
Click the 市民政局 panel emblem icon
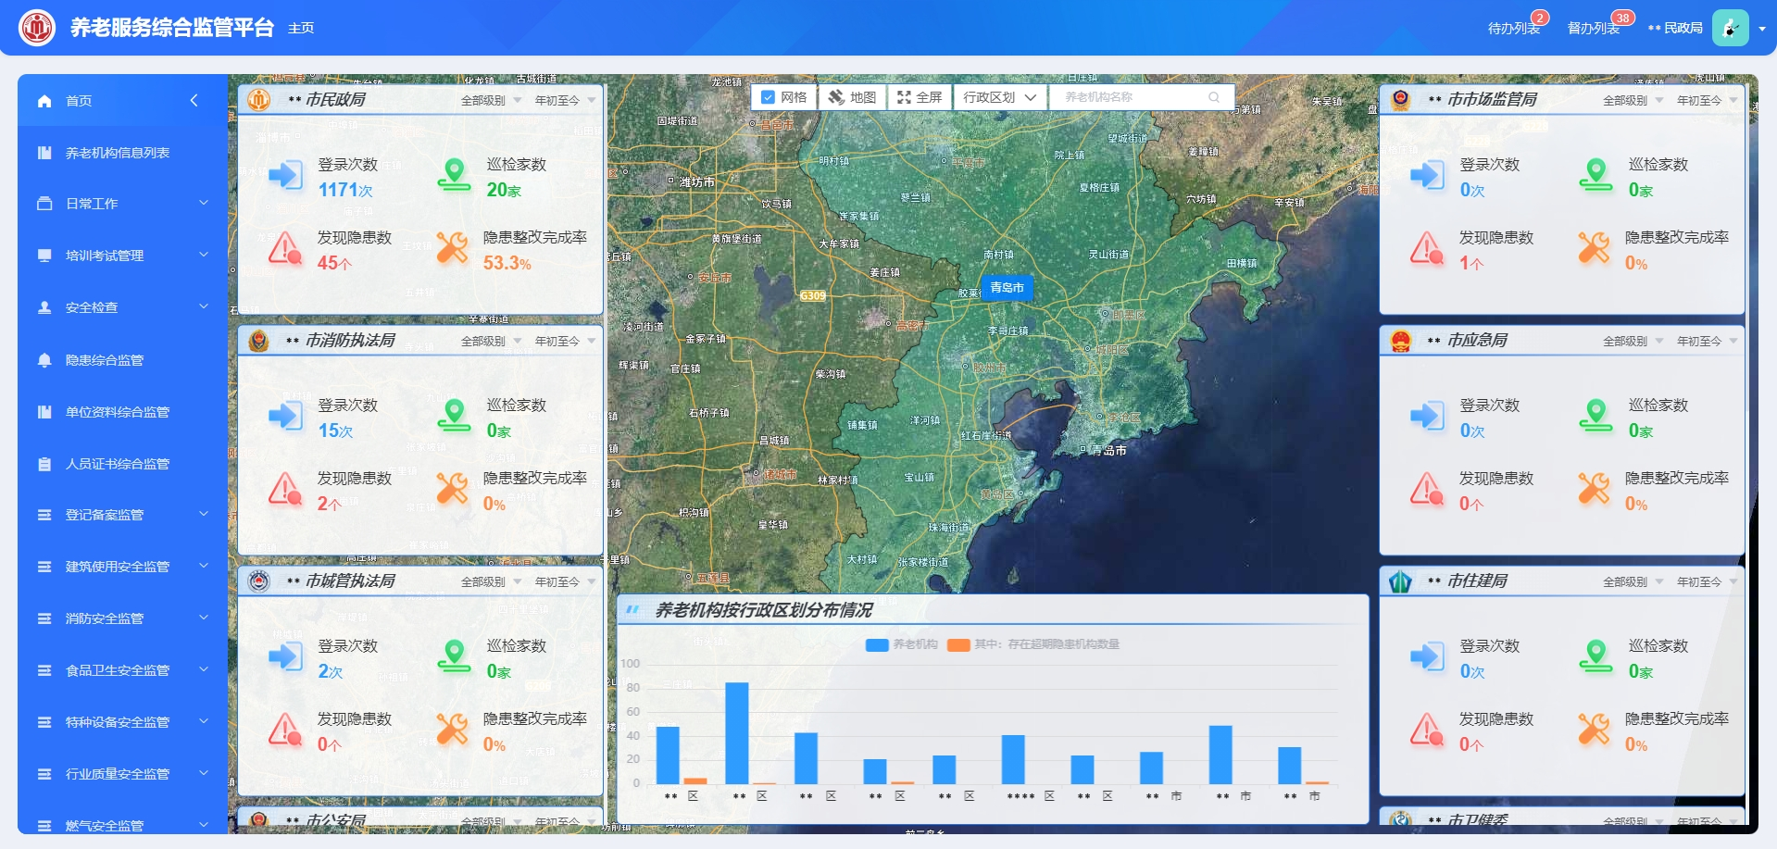(x=259, y=99)
